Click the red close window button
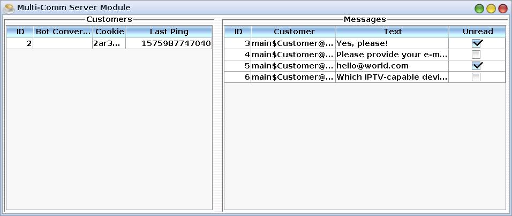The width and height of the screenshot is (512, 216). 502,9
